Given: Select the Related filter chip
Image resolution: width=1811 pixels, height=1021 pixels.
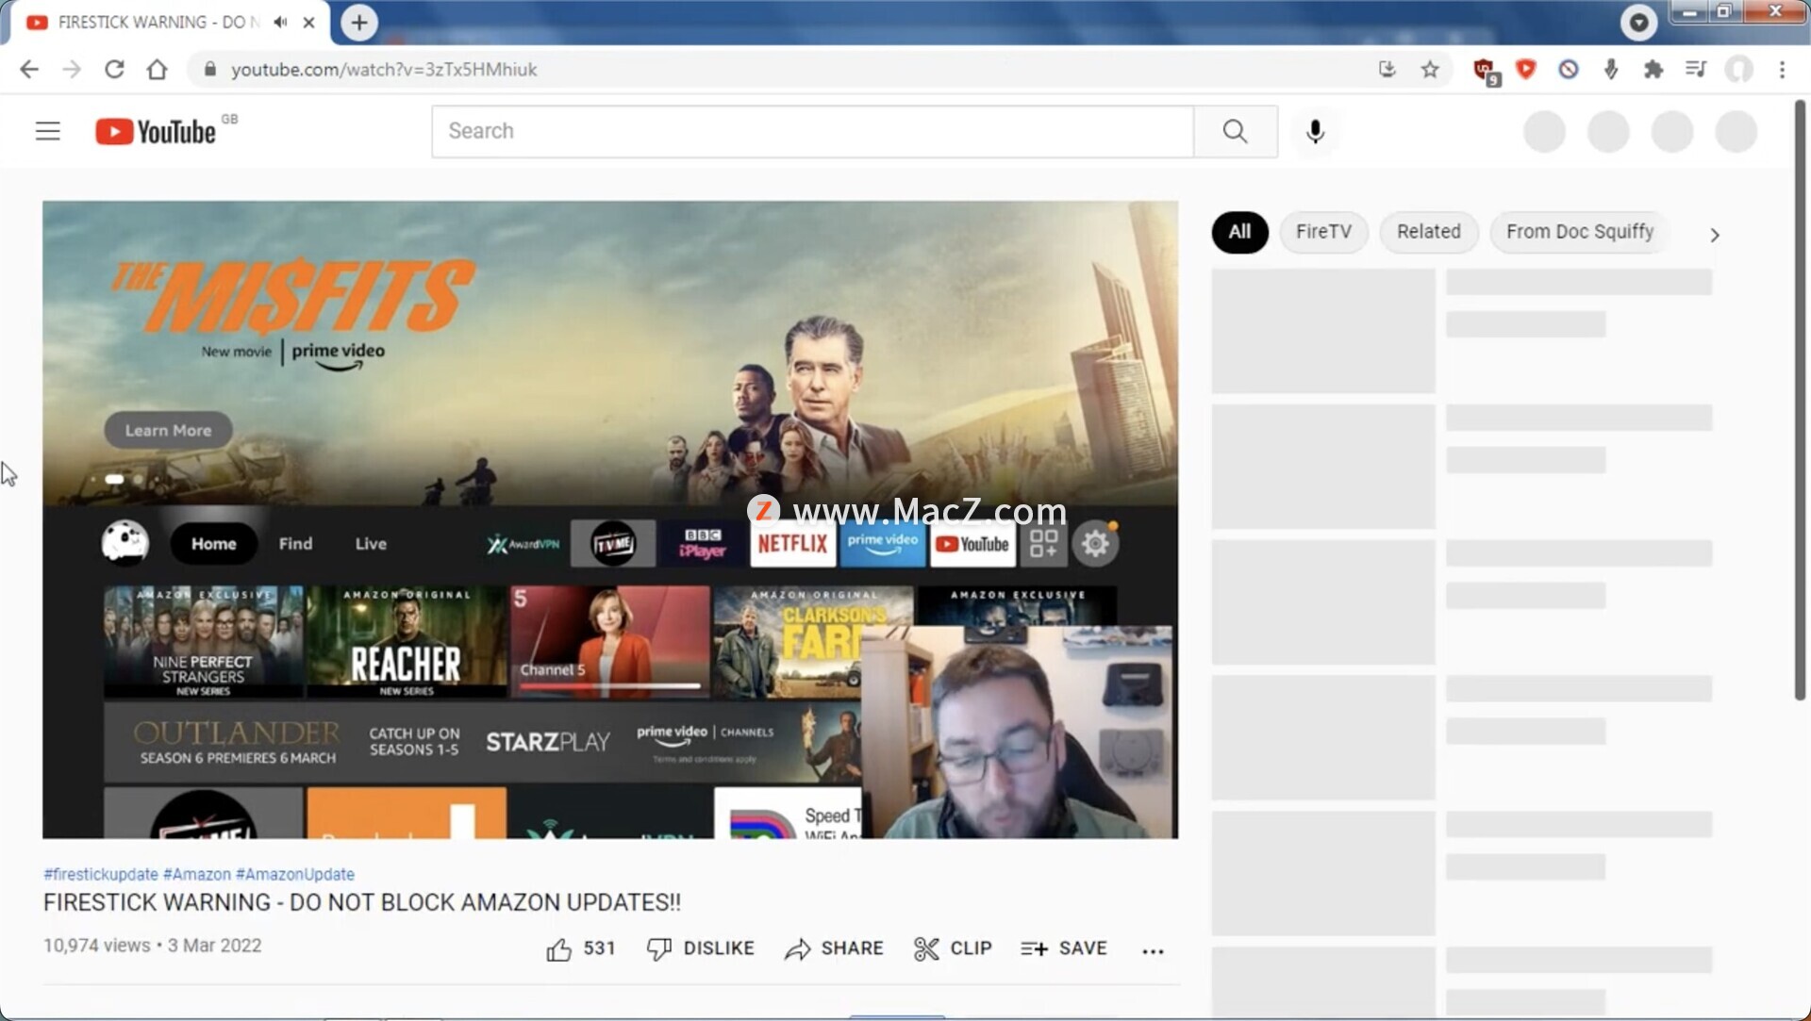Looking at the screenshot, I should pos(1428,232).
